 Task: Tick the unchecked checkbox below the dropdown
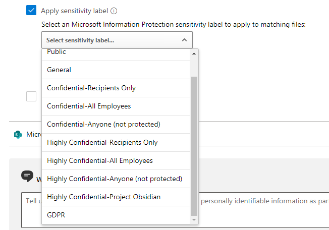tap(31, 96)
